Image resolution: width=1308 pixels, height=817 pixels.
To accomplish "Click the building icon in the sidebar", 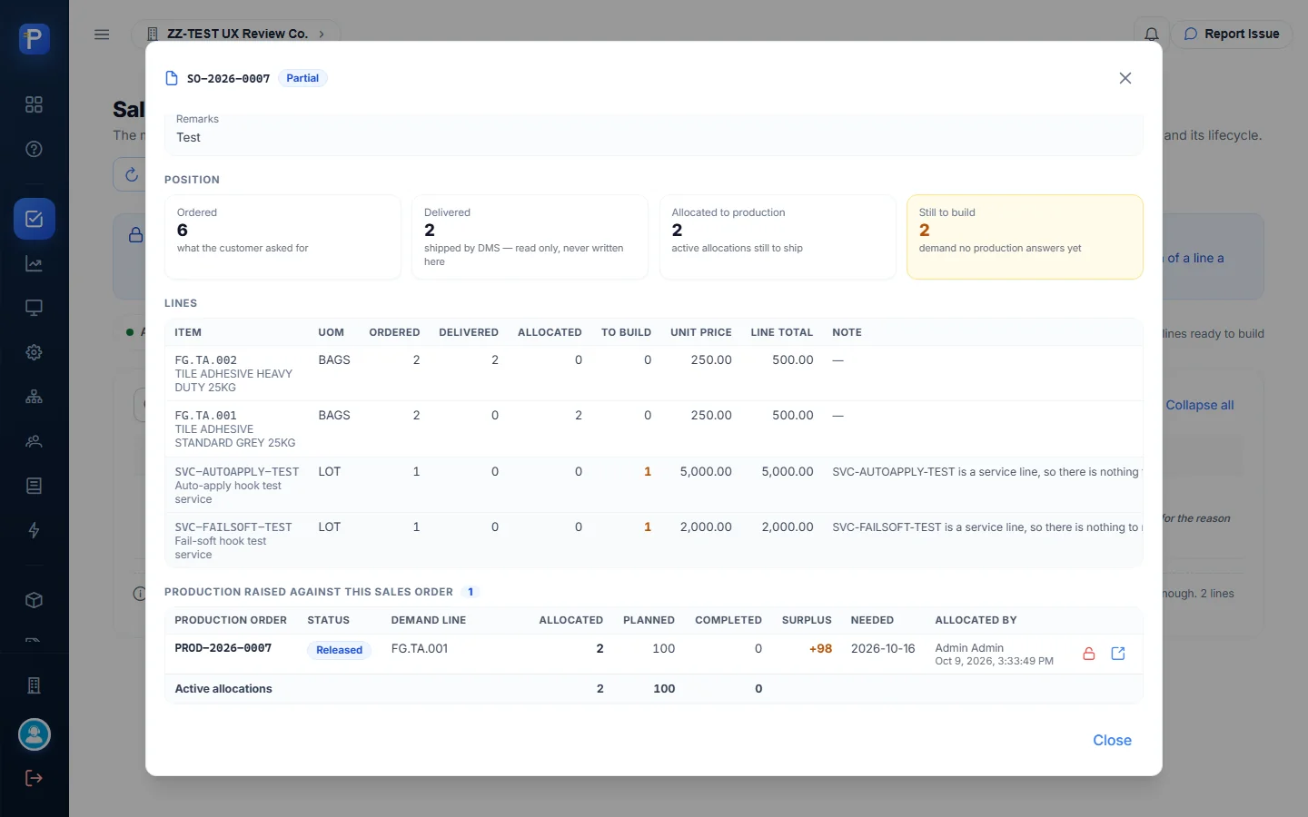I will point(34,685).
